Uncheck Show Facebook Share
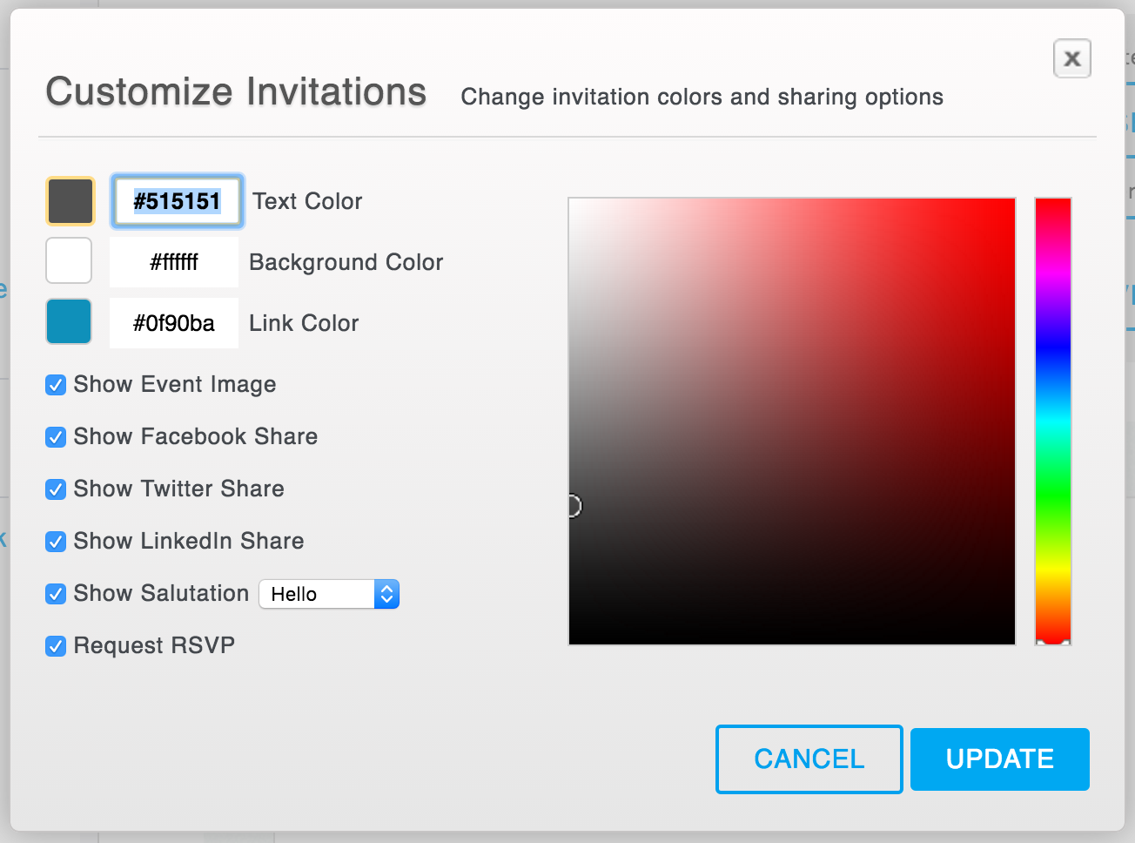This screenshot has height=843, width=1135. (56, 437)
